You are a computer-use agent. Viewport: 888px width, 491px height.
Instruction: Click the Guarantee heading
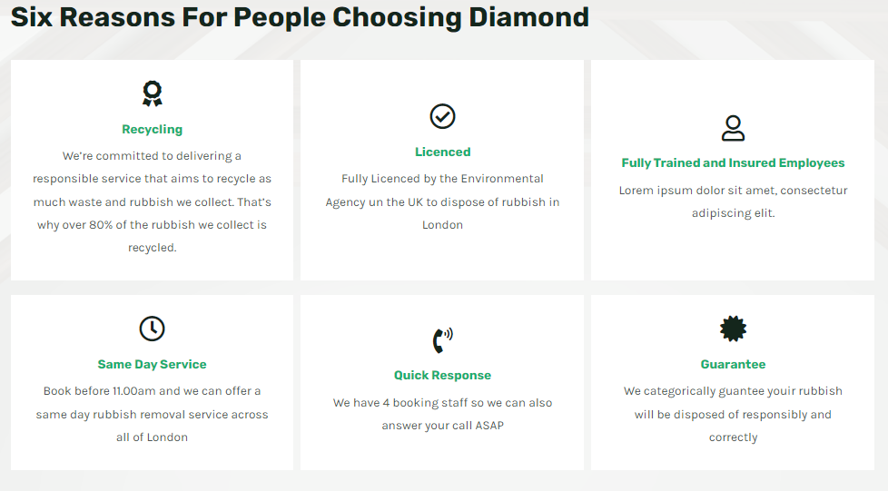tap(733, 364)
